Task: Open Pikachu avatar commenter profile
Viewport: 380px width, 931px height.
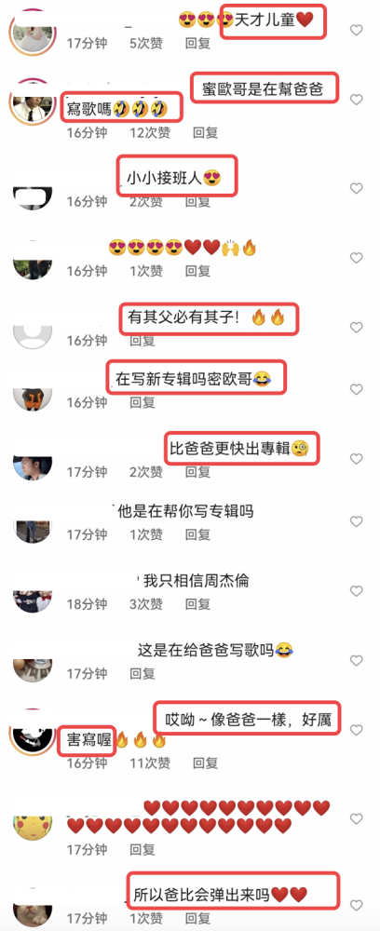Action: point(32,825)
